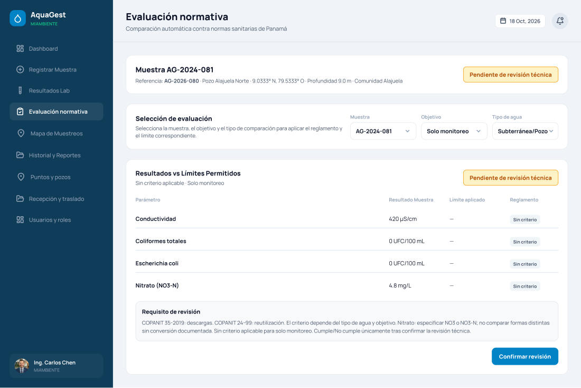Go to the Puntos y pozos section
Screen dimensions: 581x388
point(57,177)
